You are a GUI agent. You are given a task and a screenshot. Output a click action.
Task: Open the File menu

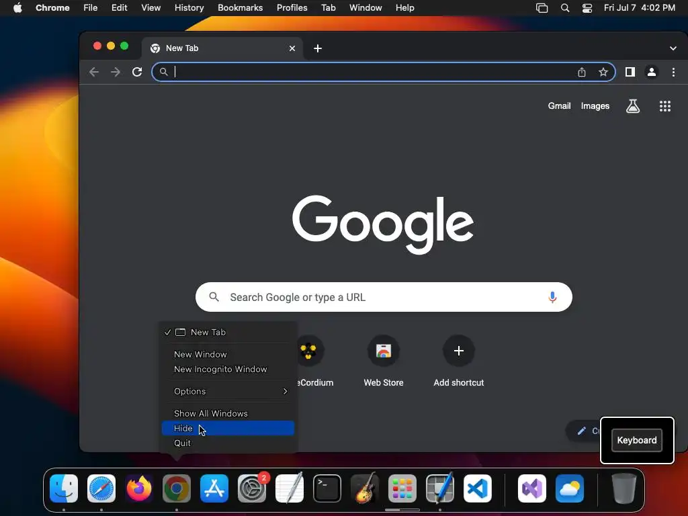(x=91, y=7)
